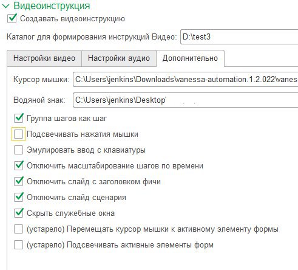Viewport: 298px width, 270px height.
Task: Uncheck Отключить слайд сценария
Action: tap(18, 198)
